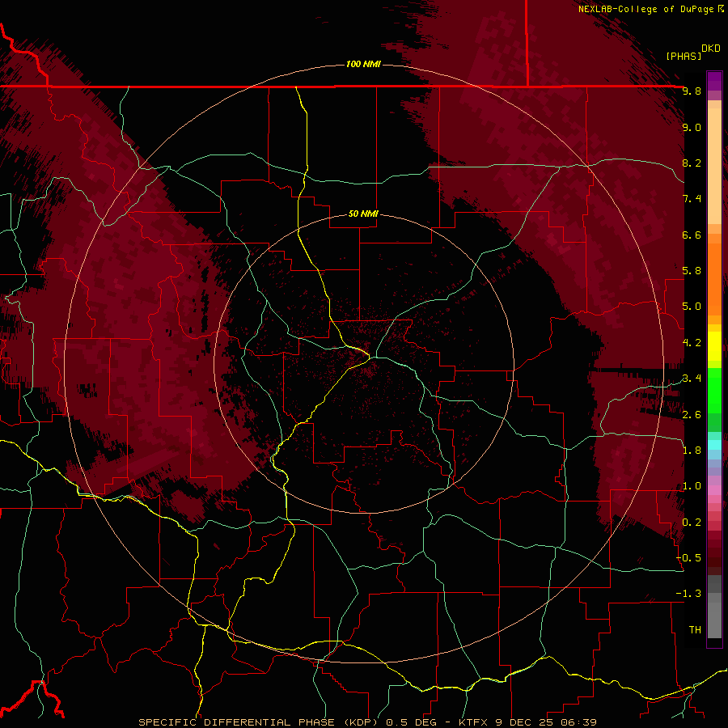Click the yellow segment of the color bar
Viewport: 728px width, 728px height.
pyautogui.click(x=714, y=346)
